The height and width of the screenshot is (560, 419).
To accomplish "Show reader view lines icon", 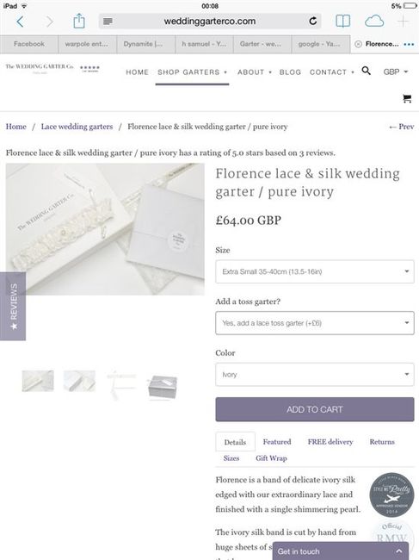I will [108, 22].
